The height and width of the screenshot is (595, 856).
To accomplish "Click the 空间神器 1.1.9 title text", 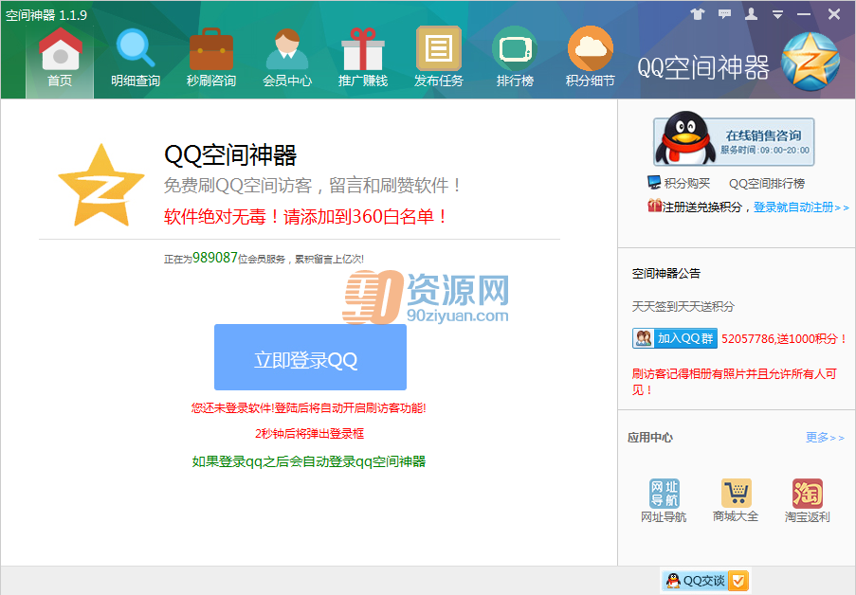I will 46,15.
